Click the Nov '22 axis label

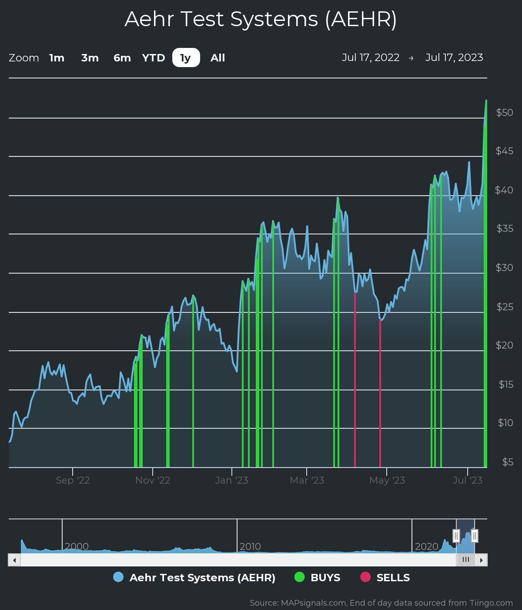pos(153,480)
